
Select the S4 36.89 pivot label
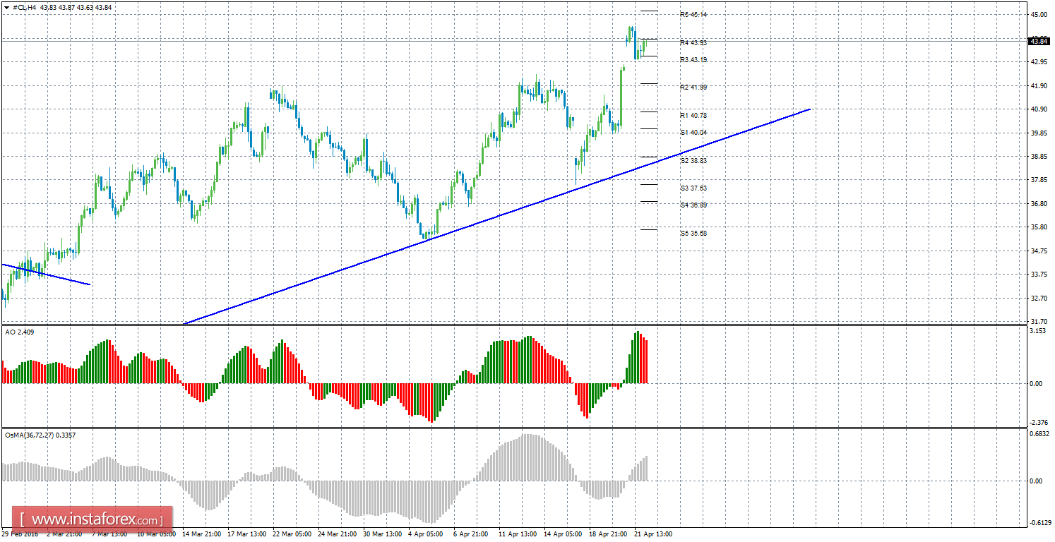pos(693,205)
